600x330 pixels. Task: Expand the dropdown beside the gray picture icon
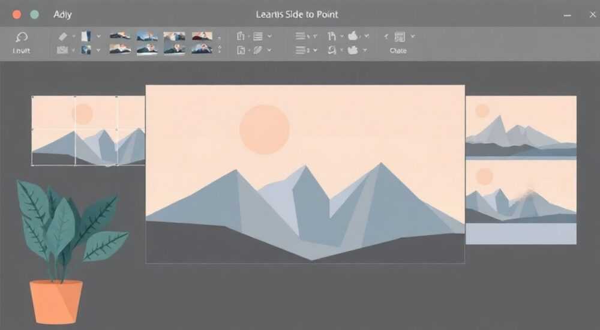point(73,50)
